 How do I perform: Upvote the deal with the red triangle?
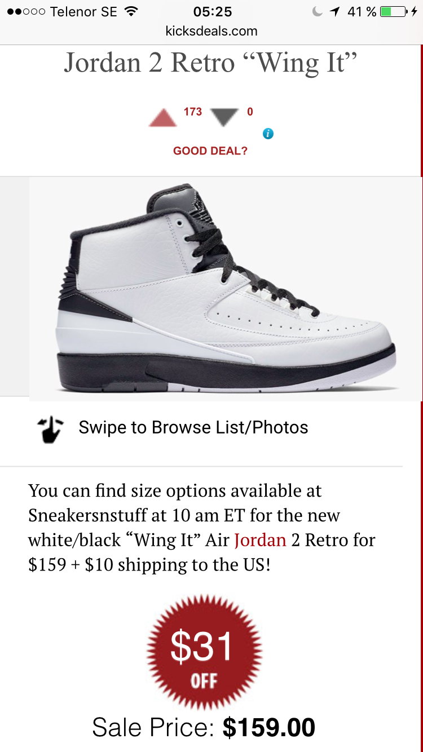coord(163,117)
